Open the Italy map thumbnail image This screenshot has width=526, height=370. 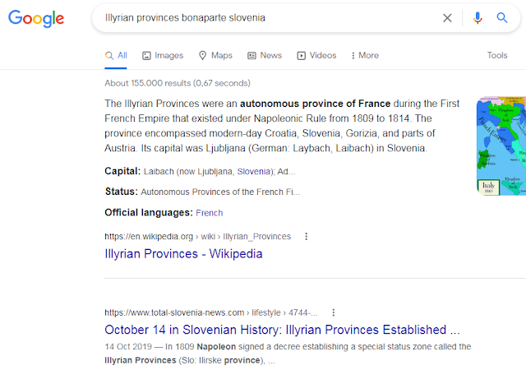pyautogui.click(x=501, y=146)
